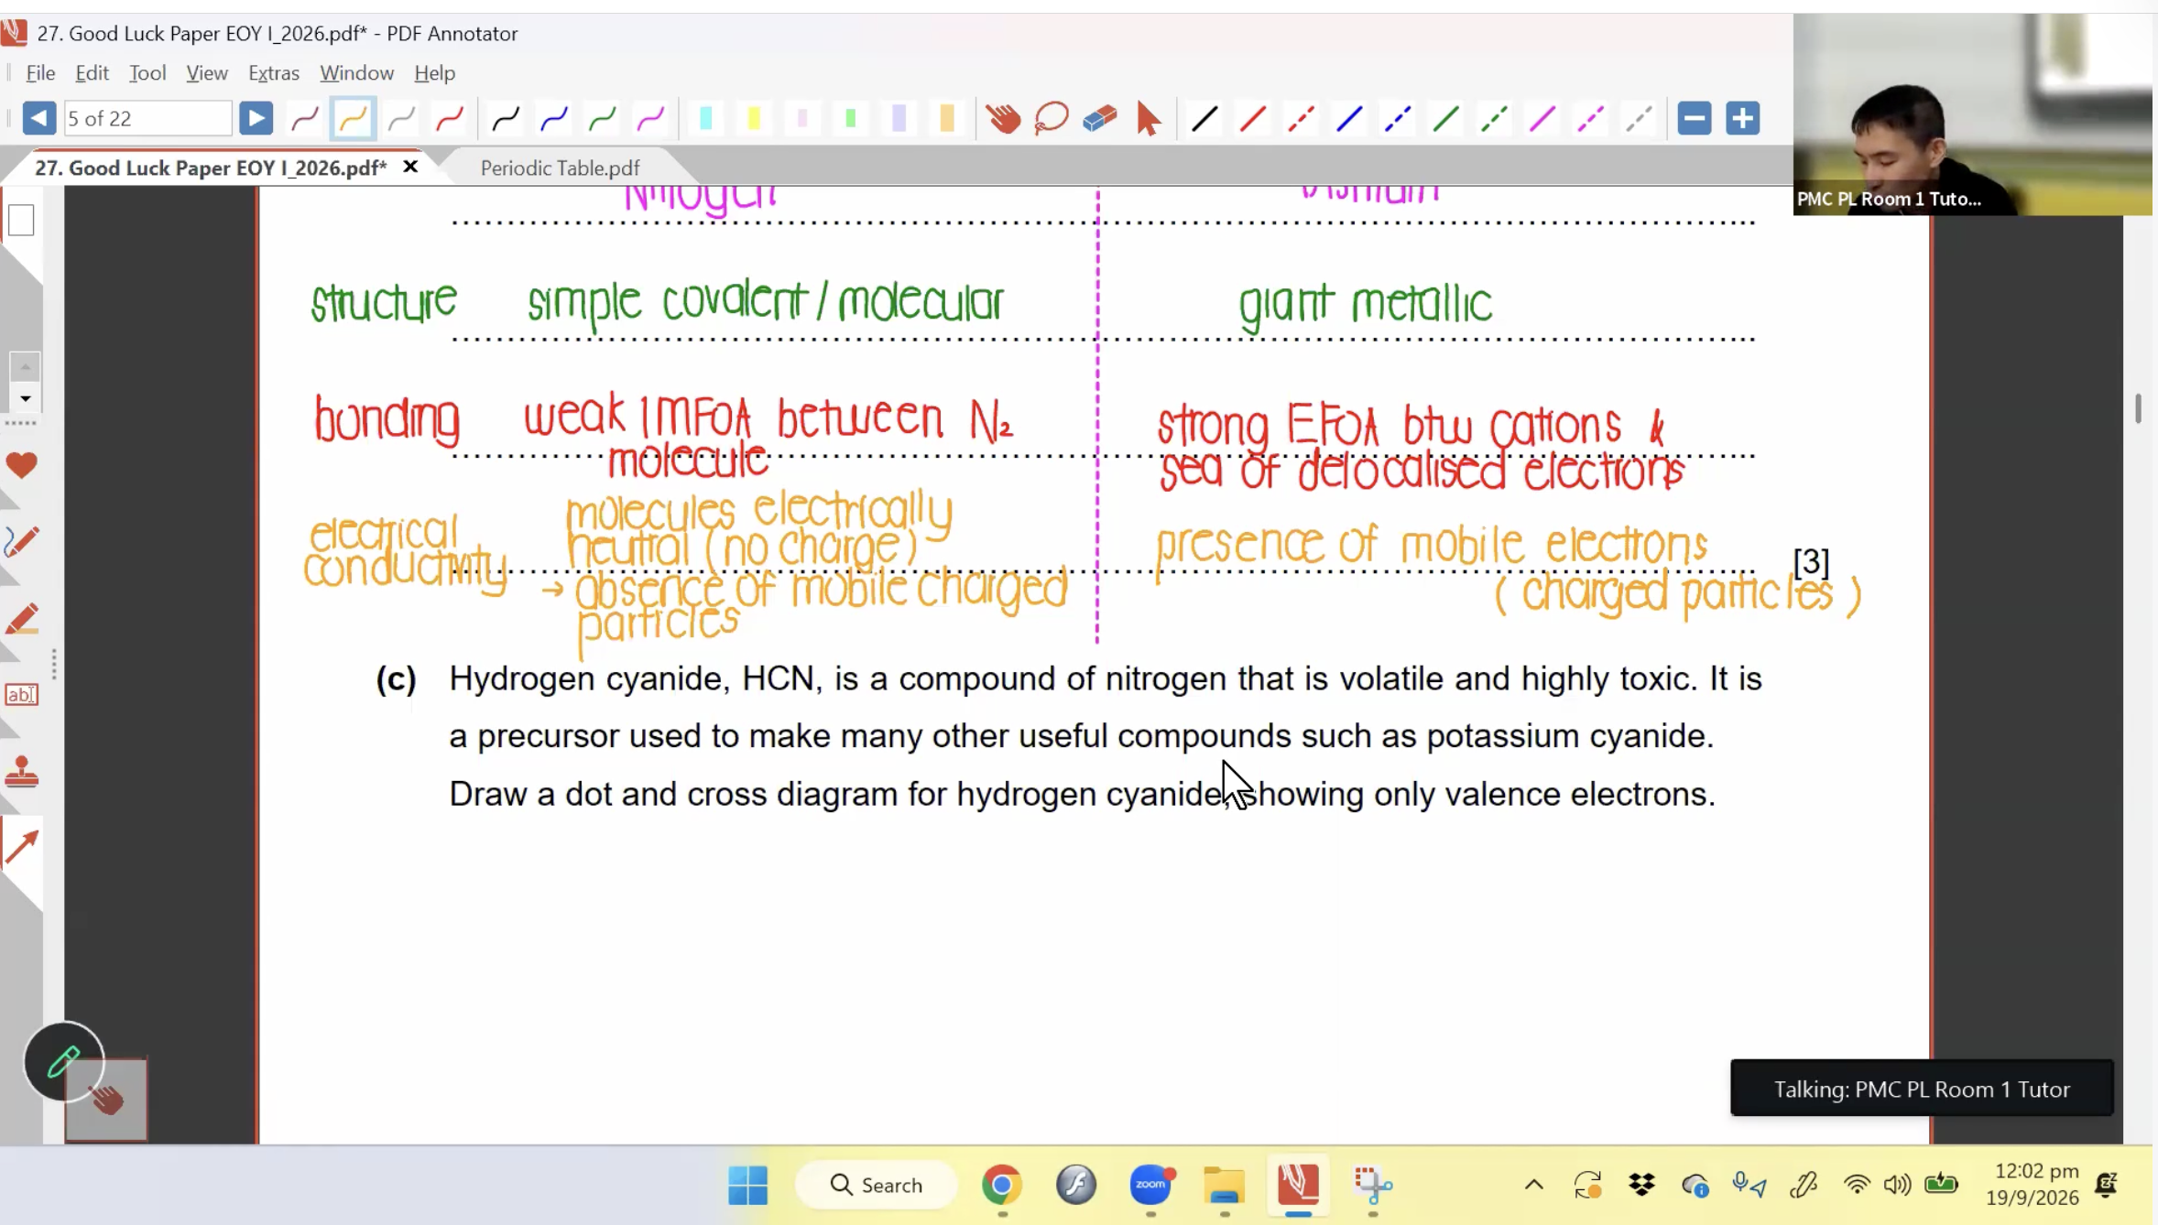Click the sidebar dropdown down arrow
Screen dimensions: 2158x1225
point(25,398)
